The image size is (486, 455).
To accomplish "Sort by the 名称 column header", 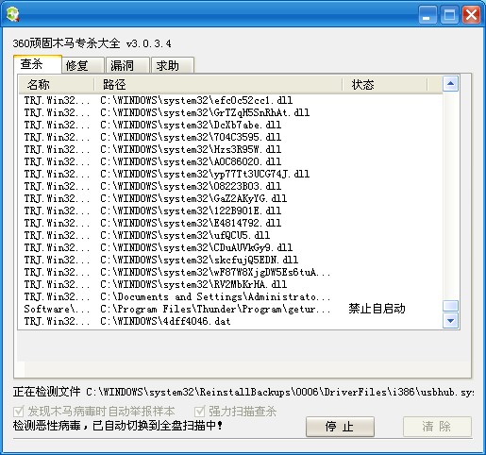I will click(57, 85).
